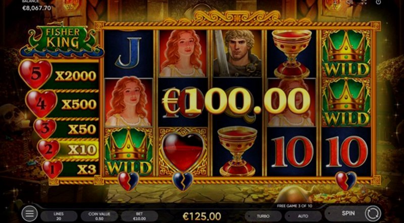This screenshot has height=223, width=404.
Task: Open the LINES 20 selector
Action: [59, 216]
